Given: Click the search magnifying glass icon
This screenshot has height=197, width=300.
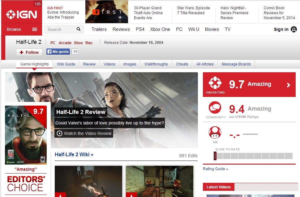Looking at the screenshot, I should 79,29.
